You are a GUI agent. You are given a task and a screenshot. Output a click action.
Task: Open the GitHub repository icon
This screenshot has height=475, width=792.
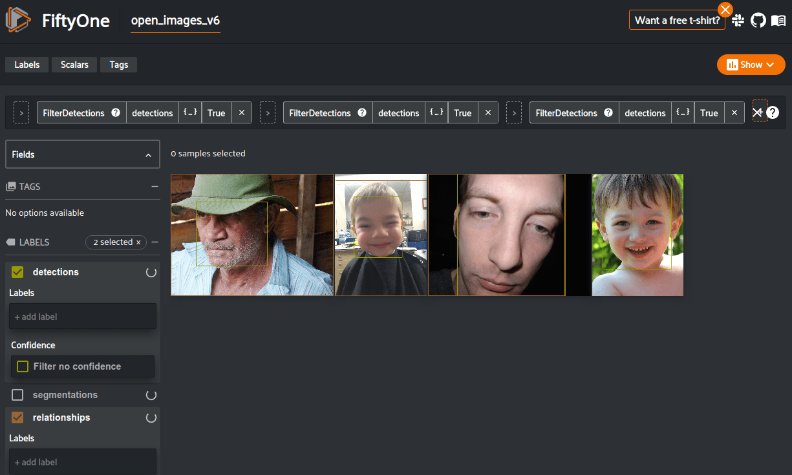tap(758, 20)
